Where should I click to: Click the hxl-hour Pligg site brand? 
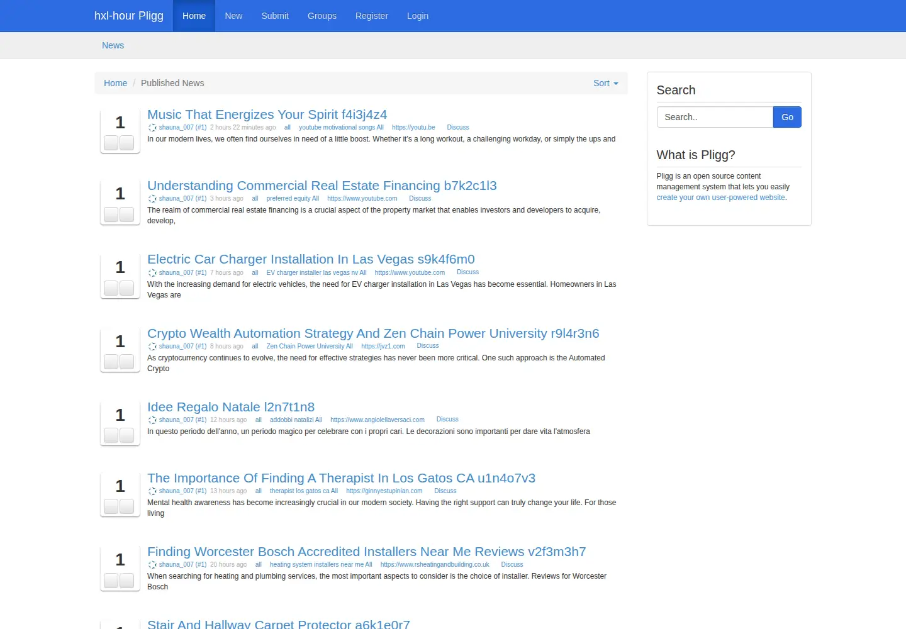click(x=129, y=16)
